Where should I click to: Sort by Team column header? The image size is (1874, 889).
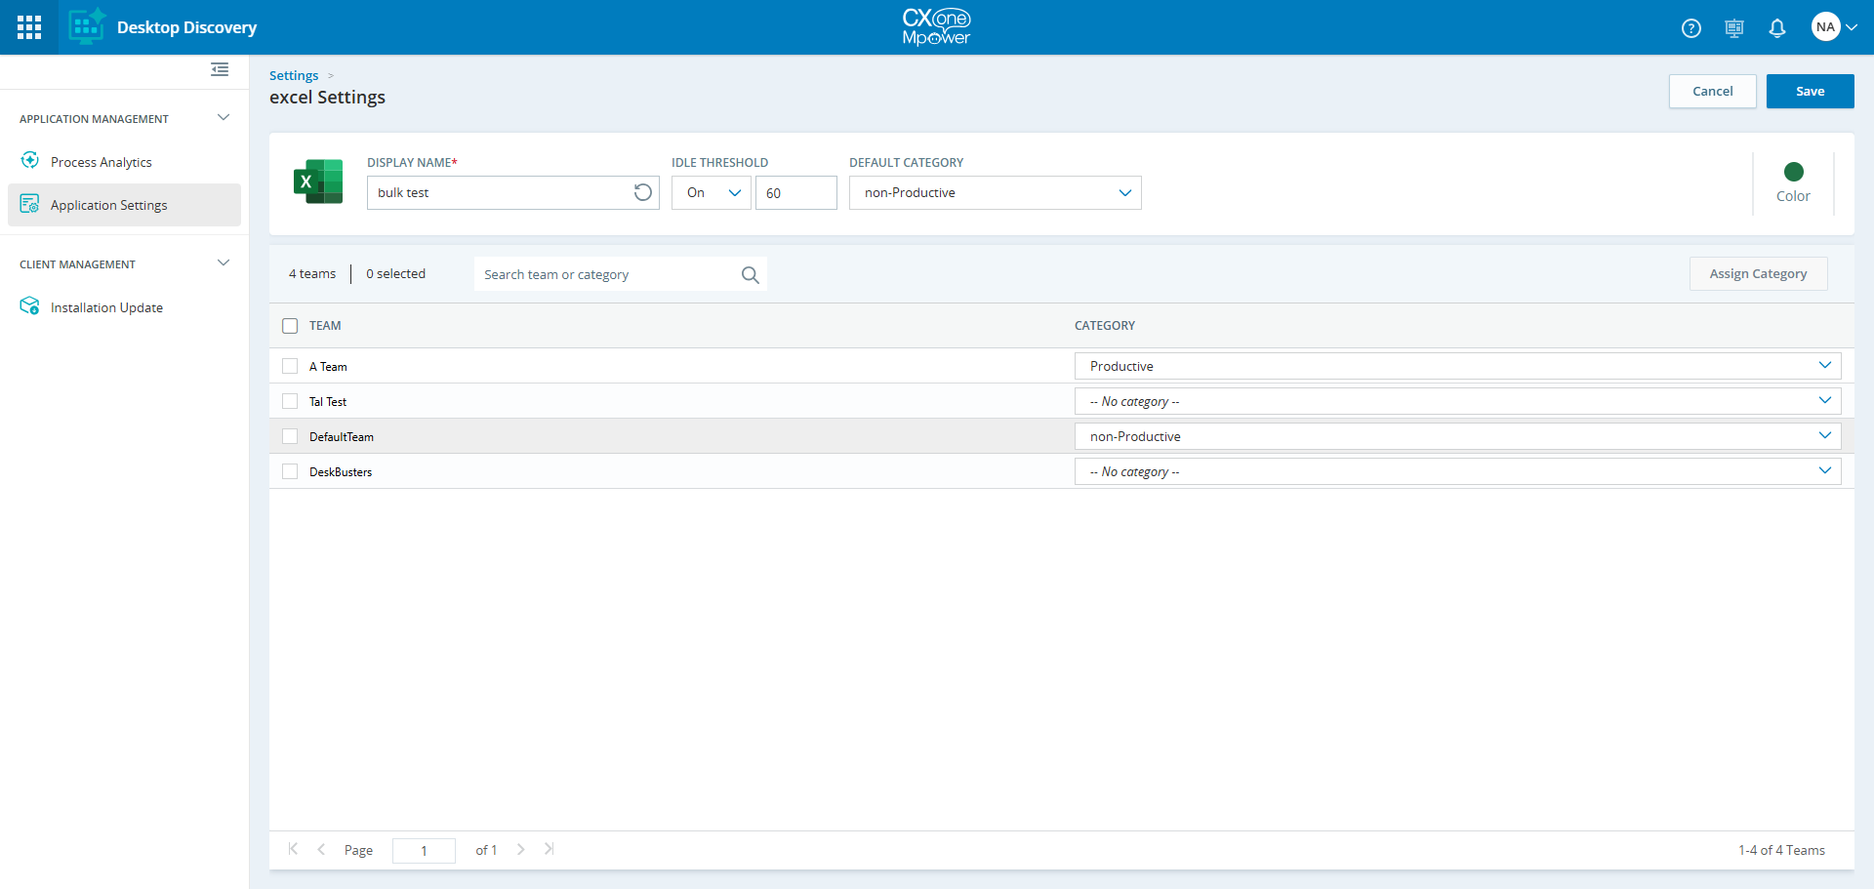(x=325, y=326)
